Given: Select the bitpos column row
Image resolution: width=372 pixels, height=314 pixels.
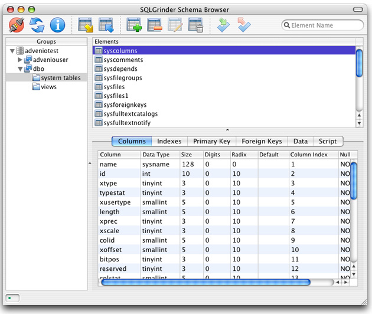Looking at the screenshot, I should (x=224, y=259).
